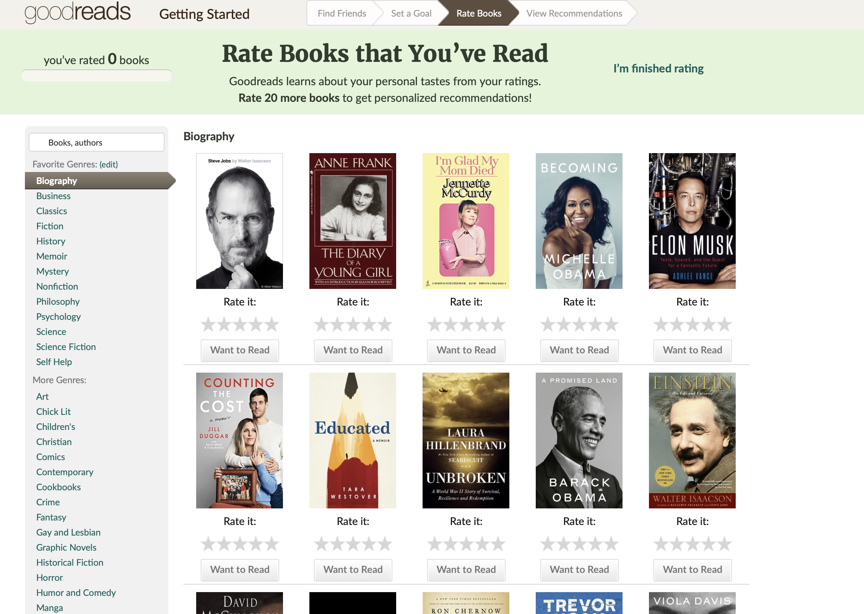Give Einstein by Walter Isaacson four stars
The width and height of the screenshot is (864, 614).
click(x=708, y=544)
